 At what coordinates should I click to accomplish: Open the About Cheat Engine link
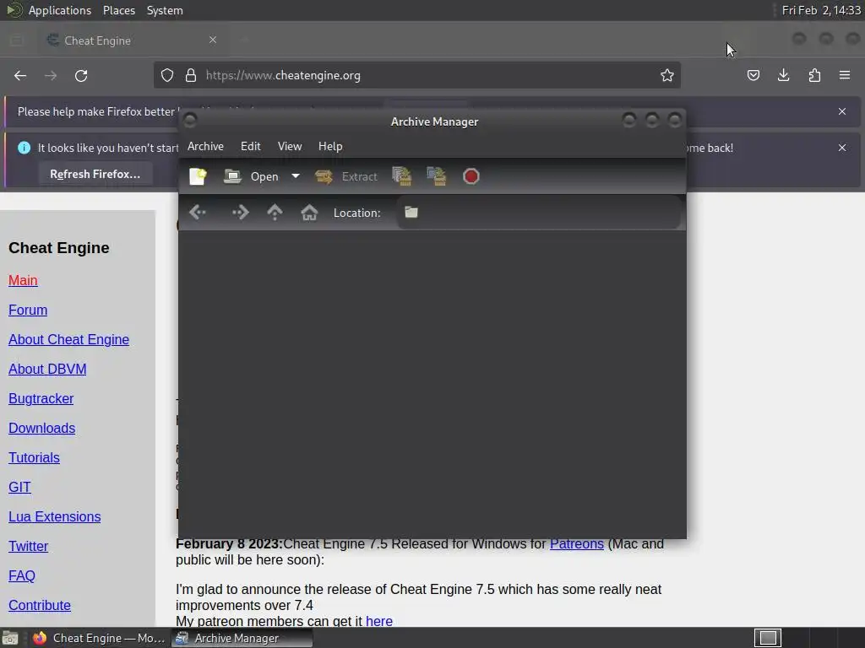68,339
